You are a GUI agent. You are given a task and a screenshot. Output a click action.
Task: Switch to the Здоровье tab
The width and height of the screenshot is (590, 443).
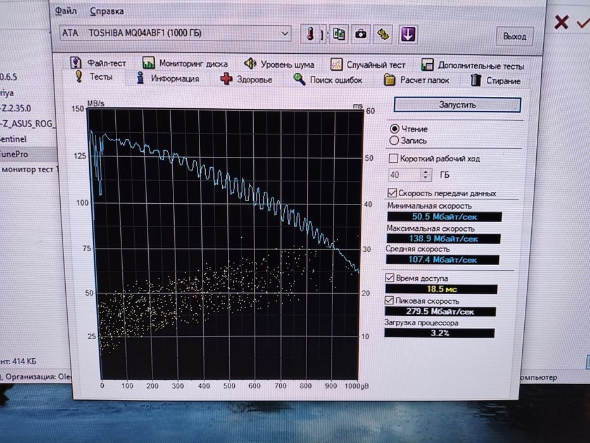246,79
